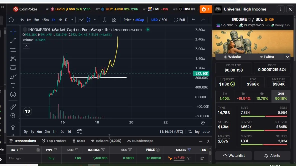The width and height of the screenshot is (296, 166).
Task: Switch chart to MCap mode
Action: tap(140, 20)
